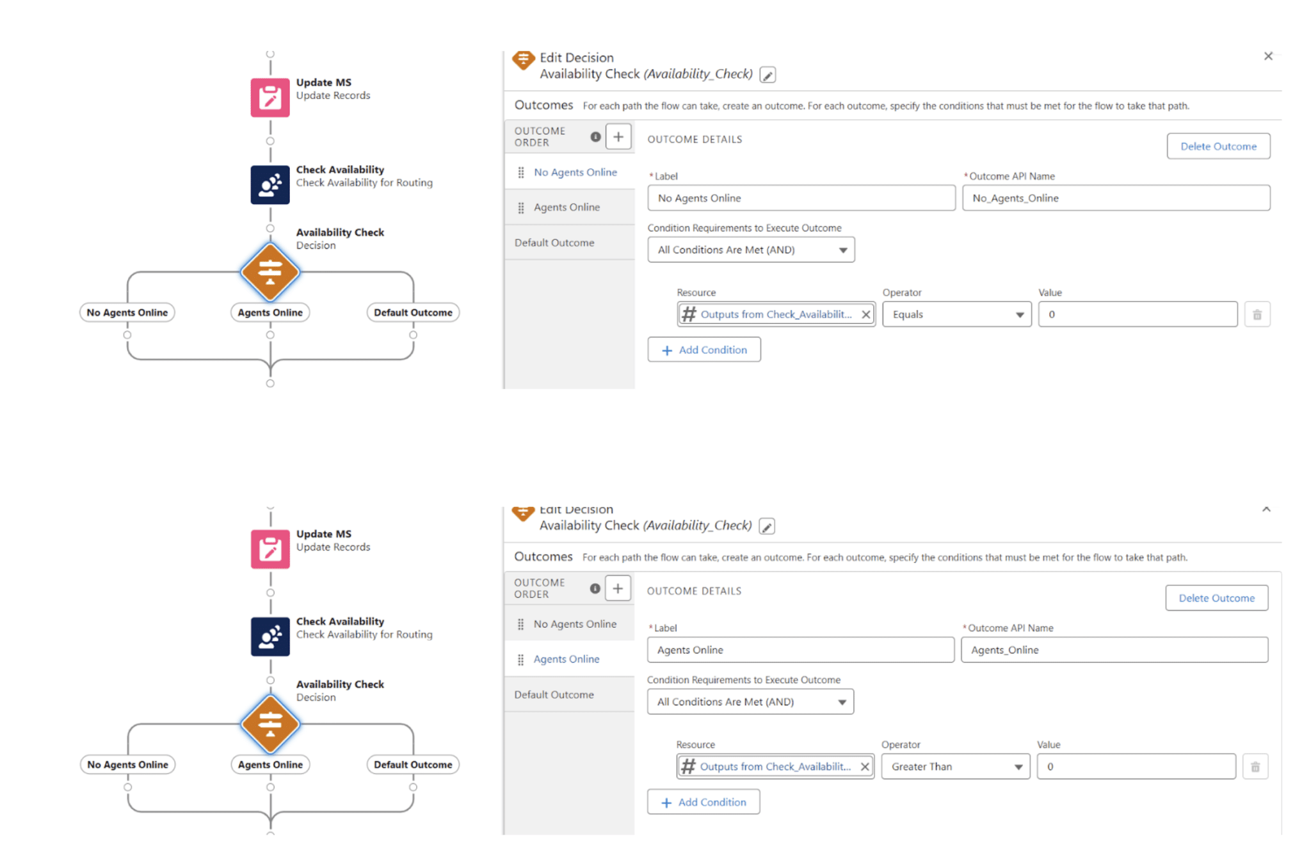The image size is (1311, 859).
Task: Click the Update MS Update Records icon
Action: pyautogui.click(x=269, y=97)
